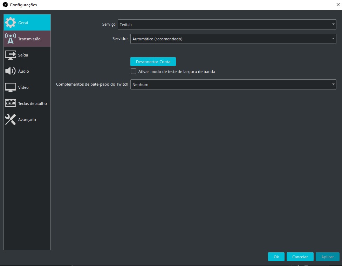Click the Cancelar button
342x266 pixels.
[300, 257]
